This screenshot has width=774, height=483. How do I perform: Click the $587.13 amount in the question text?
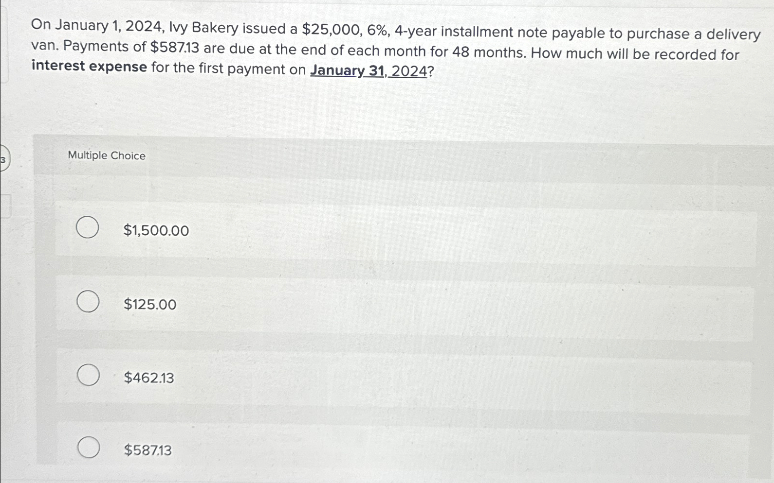pyautogui.click(x=174, y=47)
